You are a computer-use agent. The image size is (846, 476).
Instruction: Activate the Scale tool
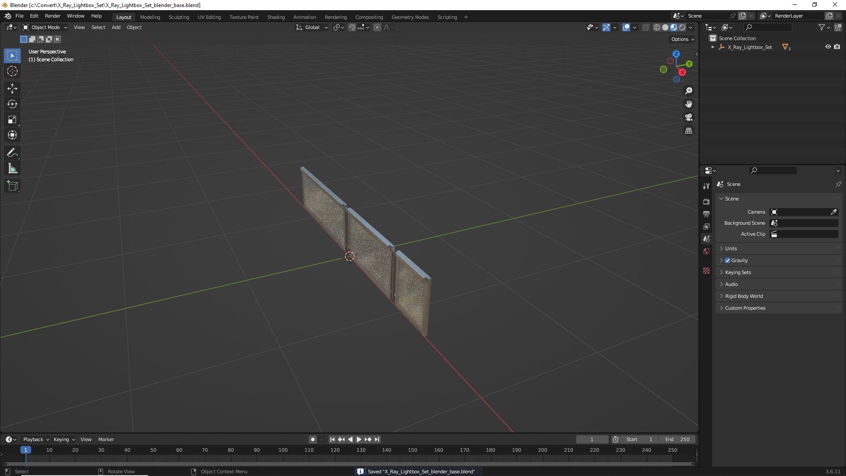click(x=12, y=119)
